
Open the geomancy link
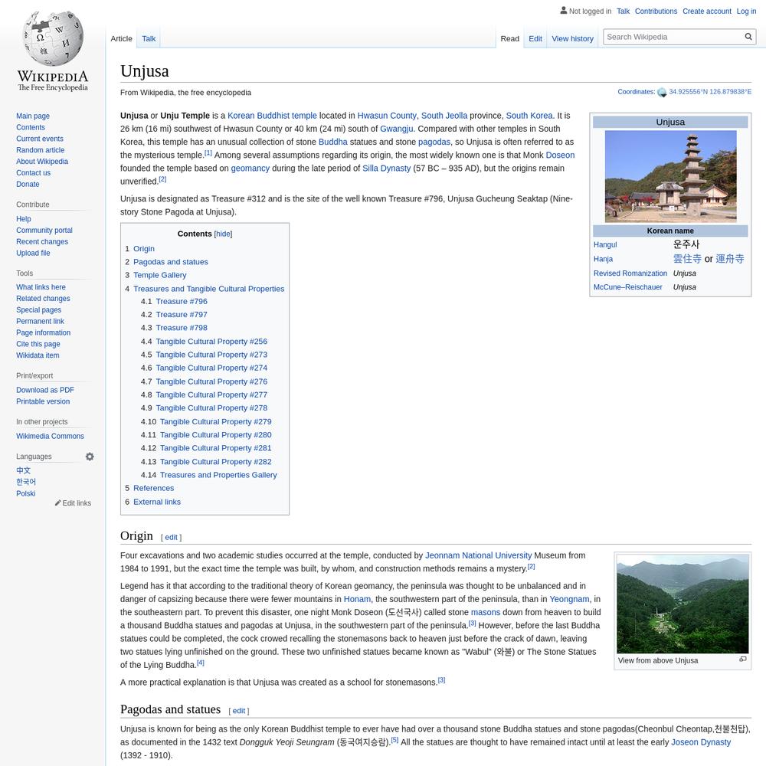tap(250, 169)
